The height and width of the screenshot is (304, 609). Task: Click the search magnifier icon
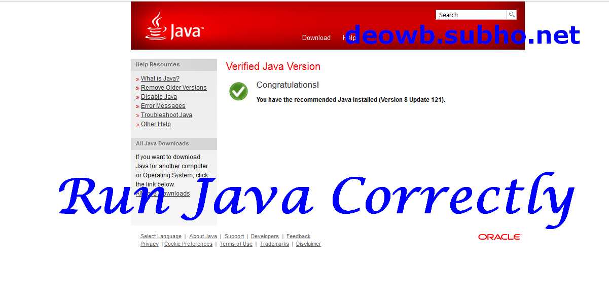coord(512,15)
